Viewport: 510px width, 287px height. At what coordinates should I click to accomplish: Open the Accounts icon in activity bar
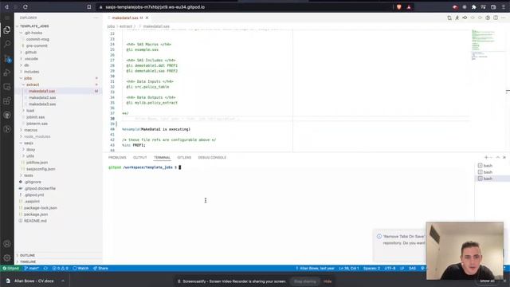click(7, 244)
